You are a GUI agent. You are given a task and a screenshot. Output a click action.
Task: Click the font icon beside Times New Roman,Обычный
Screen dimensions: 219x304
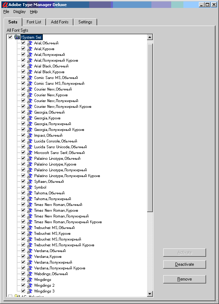tap(29, 204)
